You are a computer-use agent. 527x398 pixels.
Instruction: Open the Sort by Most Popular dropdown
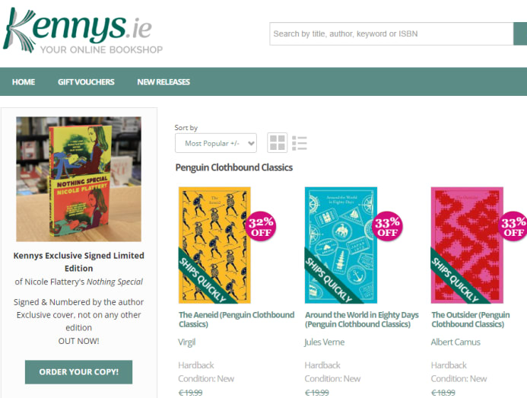[216, 143]
